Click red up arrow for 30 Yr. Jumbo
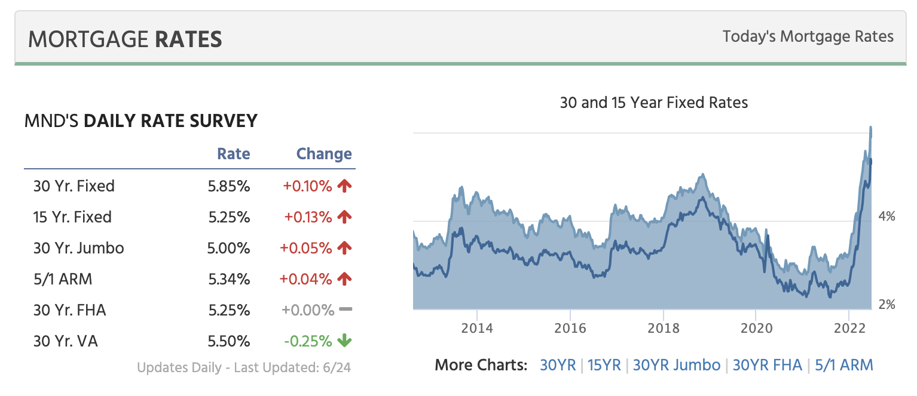 344,248
